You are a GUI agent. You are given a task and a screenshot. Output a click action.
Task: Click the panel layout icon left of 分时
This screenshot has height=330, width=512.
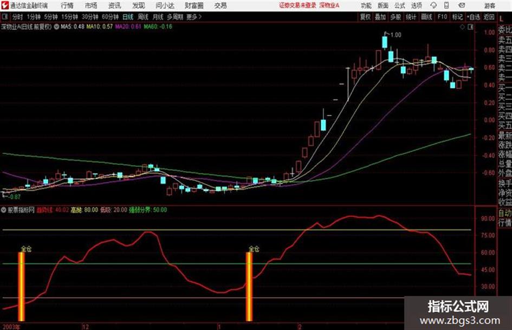(4, 17)
